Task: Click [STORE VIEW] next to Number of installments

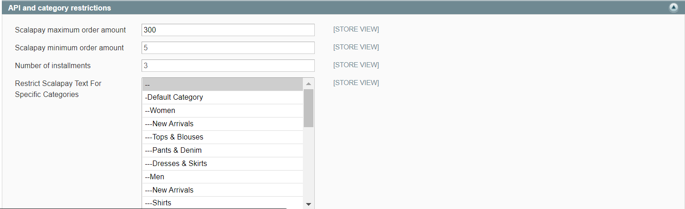Action: 356,65
